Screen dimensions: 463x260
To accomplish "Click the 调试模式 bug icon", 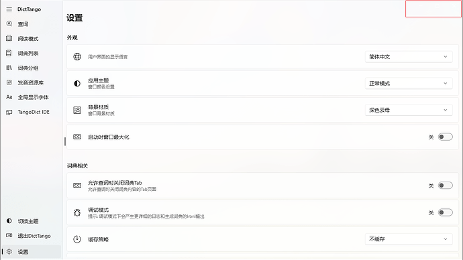I will (x=77, y=212).
